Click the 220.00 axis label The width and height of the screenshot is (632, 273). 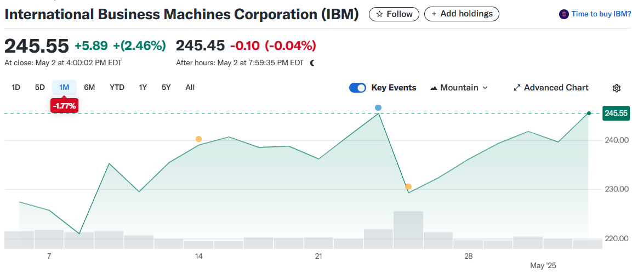click(x=616, y=238)
